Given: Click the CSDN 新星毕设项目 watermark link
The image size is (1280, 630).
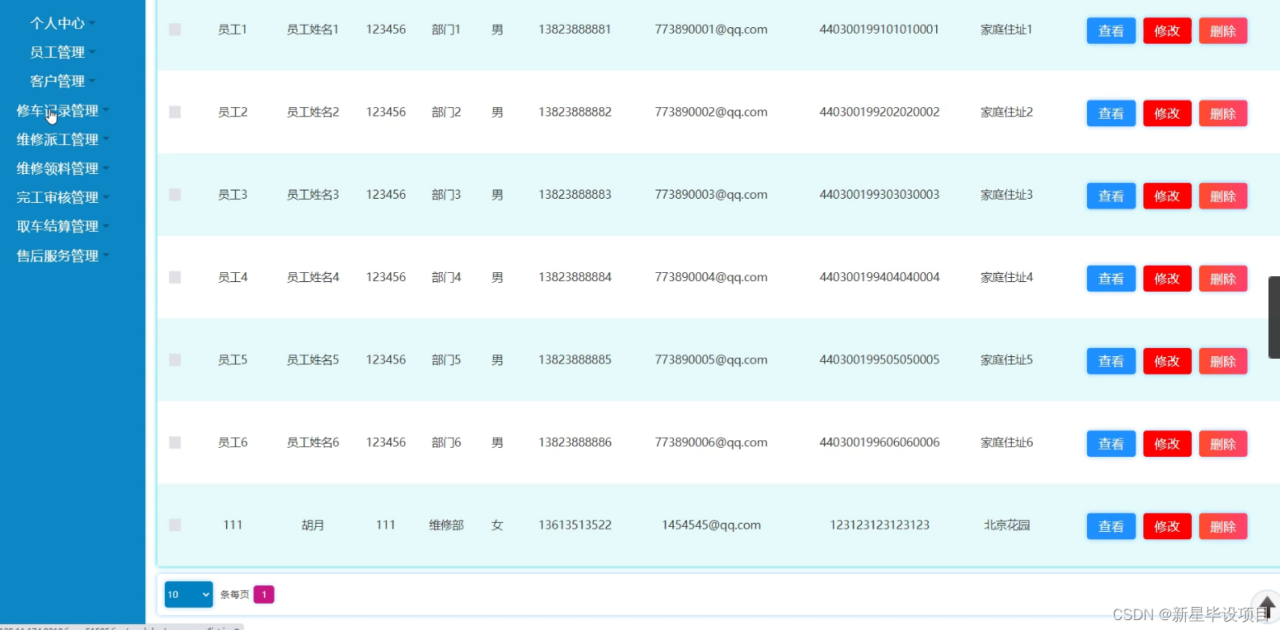Looking at the screenshot, I should (1190, 614).
